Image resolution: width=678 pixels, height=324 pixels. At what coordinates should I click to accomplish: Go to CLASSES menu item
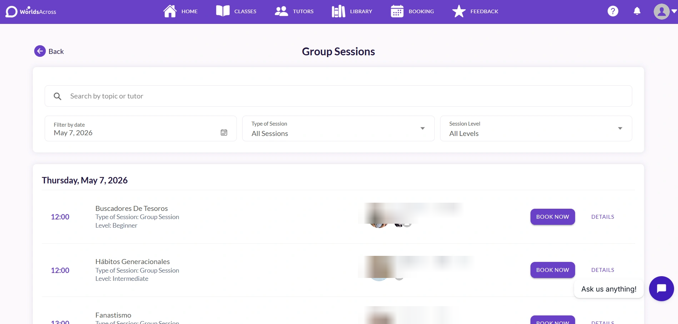coord(245,11)
